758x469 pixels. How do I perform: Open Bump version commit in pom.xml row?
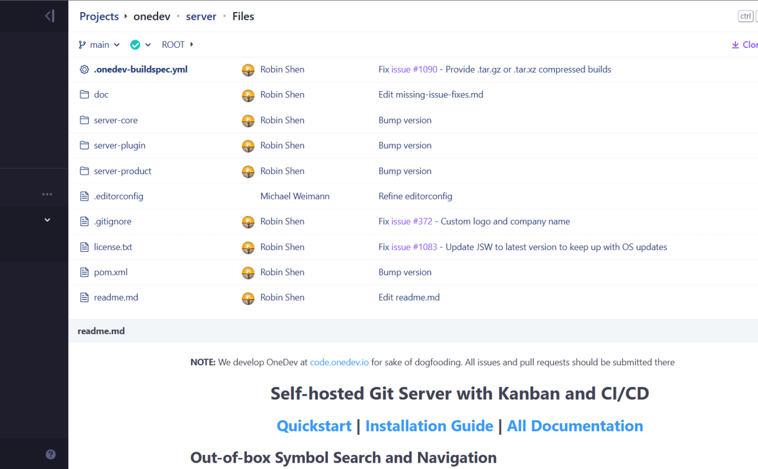coord(405,272)
